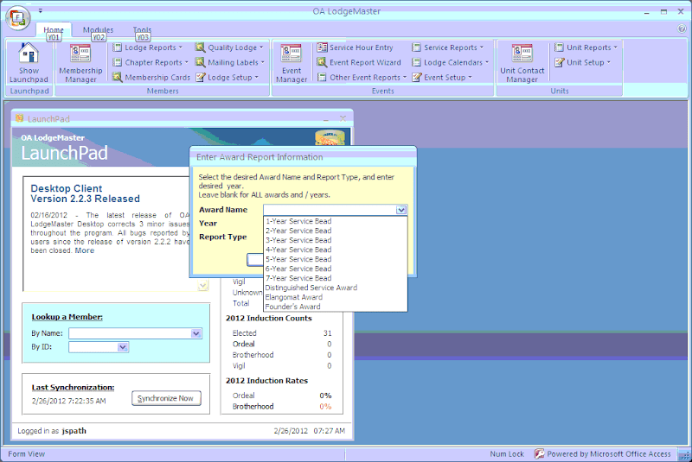This screenshot has width=692, height=462.
Task: Click the Unit Reports icon
Action: click(x=559, y=47)
